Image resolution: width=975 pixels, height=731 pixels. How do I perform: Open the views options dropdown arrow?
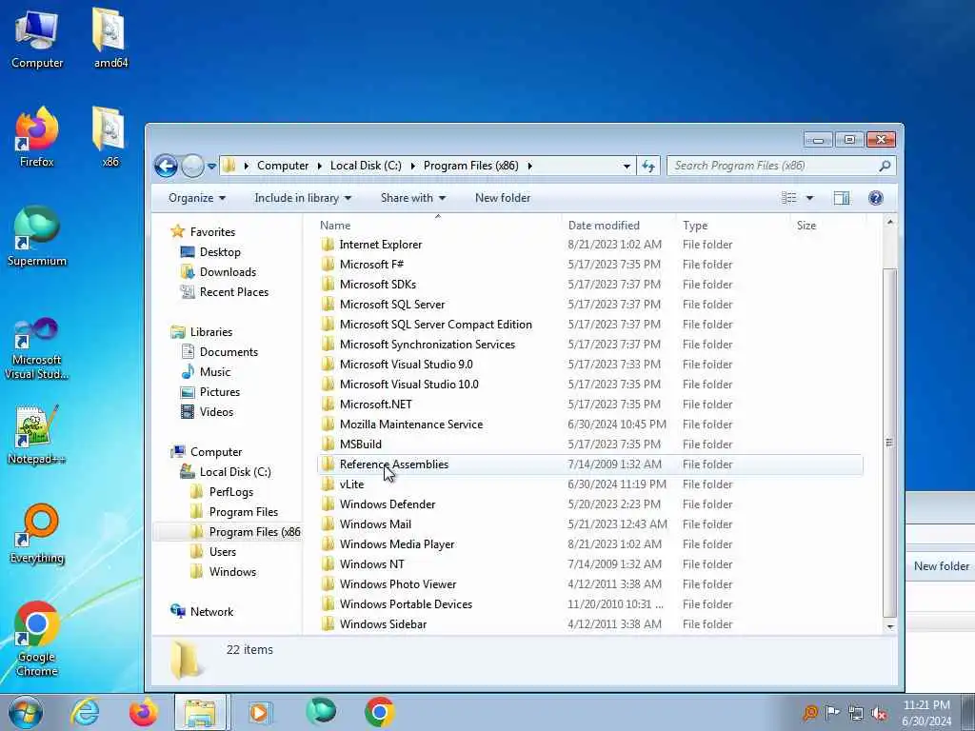pyautogui.click(x=809, y=198)
